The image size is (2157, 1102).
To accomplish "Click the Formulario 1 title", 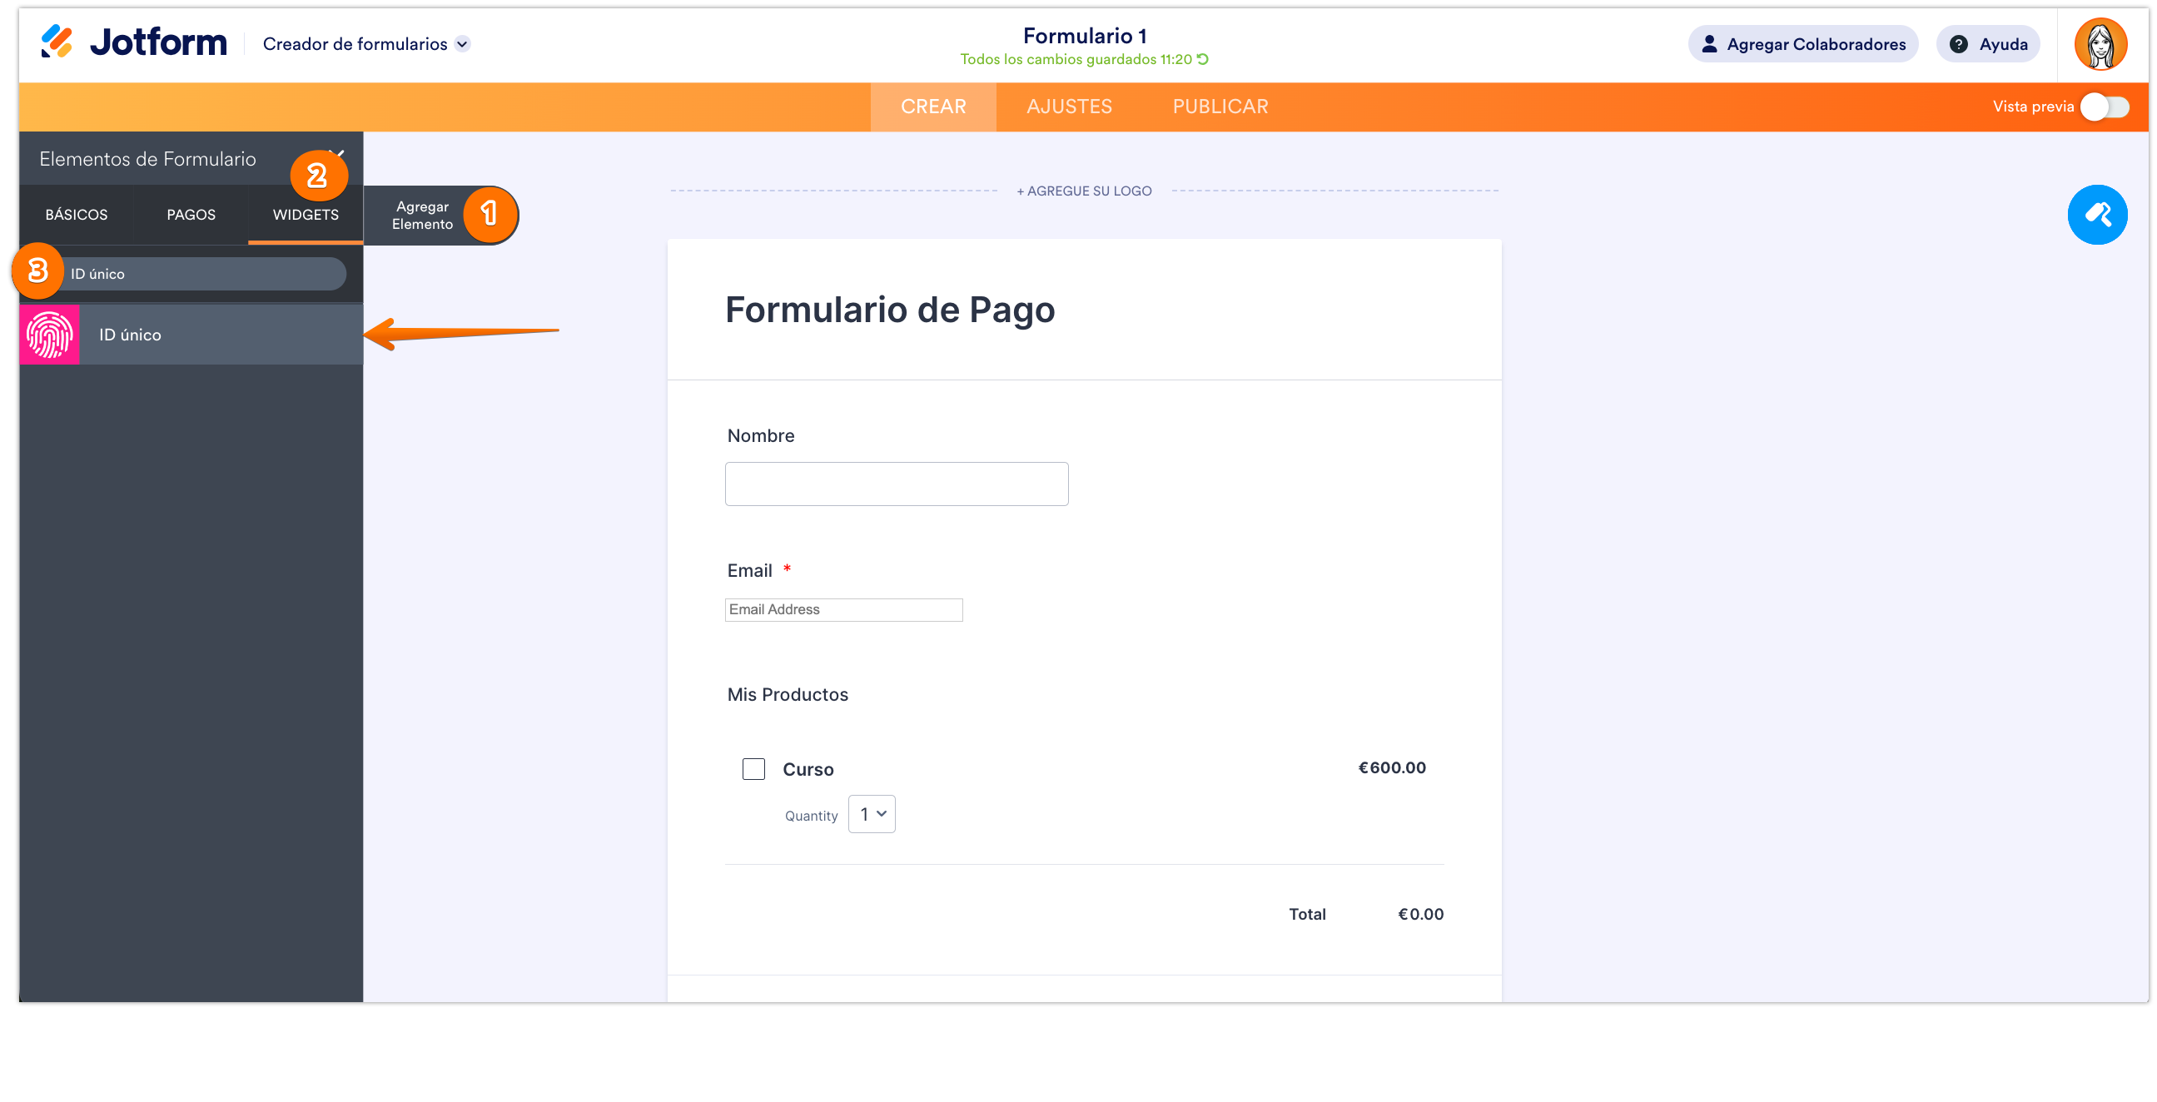I will (x=1084, y=36).
